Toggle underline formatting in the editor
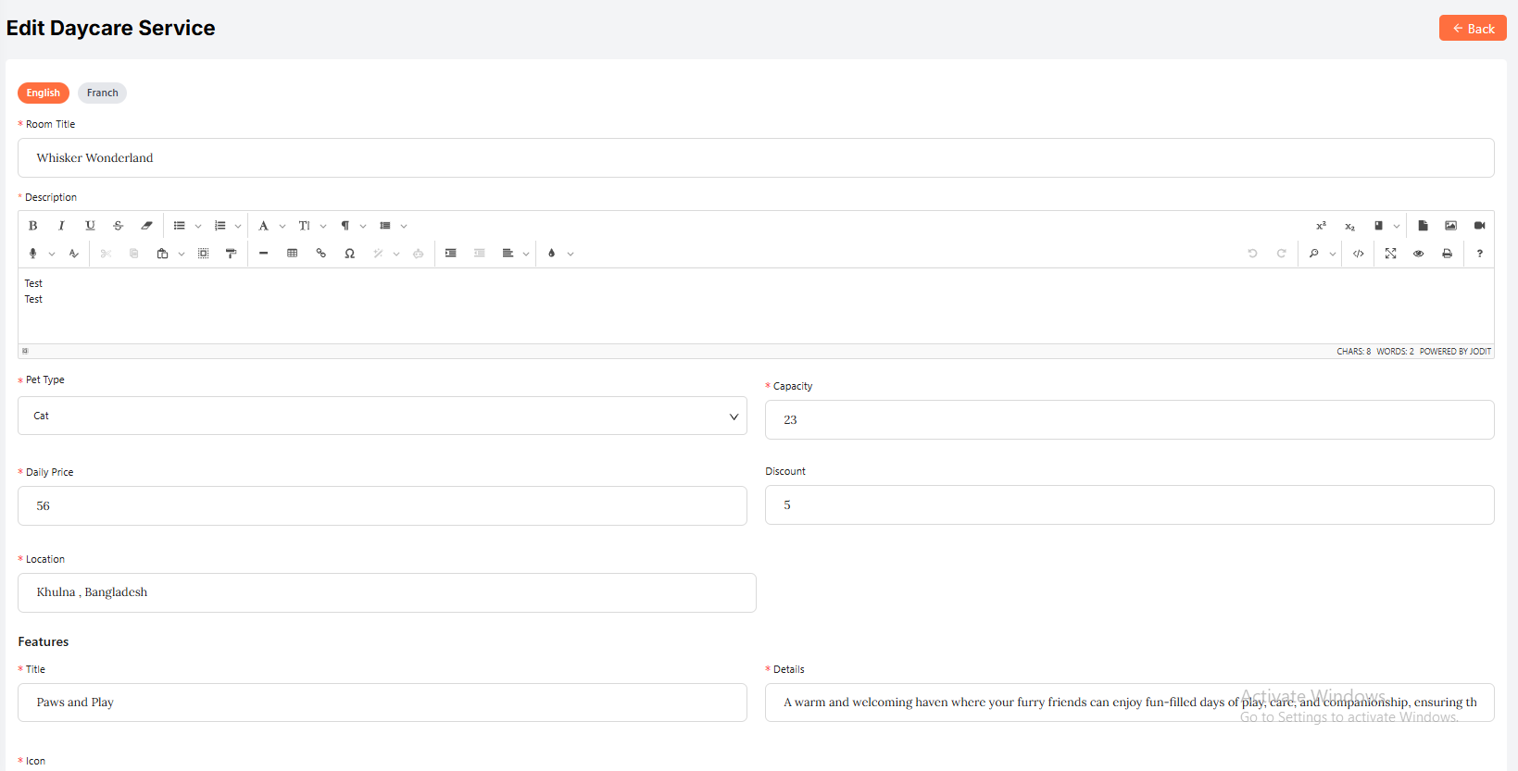Viewport: 1518px width, 771px height. pyautogui.click(x=90, y=226)
